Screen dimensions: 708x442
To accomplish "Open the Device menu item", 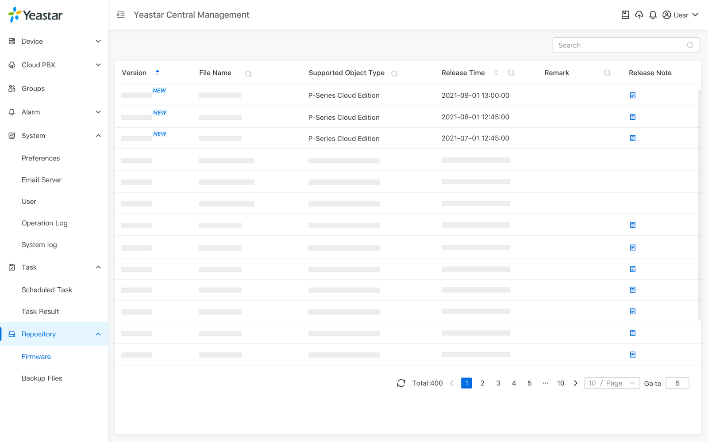I will click(x=54, y=41).
